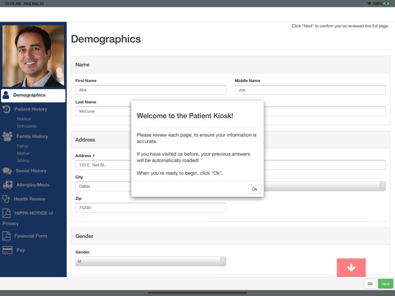Click the HIPPA NOTICE PDF document icon
Image resolution: width=395 pixels, height=296 pixels.
tap(6, 213)
